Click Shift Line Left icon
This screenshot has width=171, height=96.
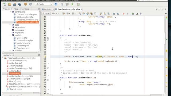coord(114,14)
